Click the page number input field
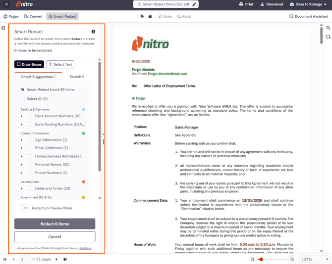 (x=25, y=259)
